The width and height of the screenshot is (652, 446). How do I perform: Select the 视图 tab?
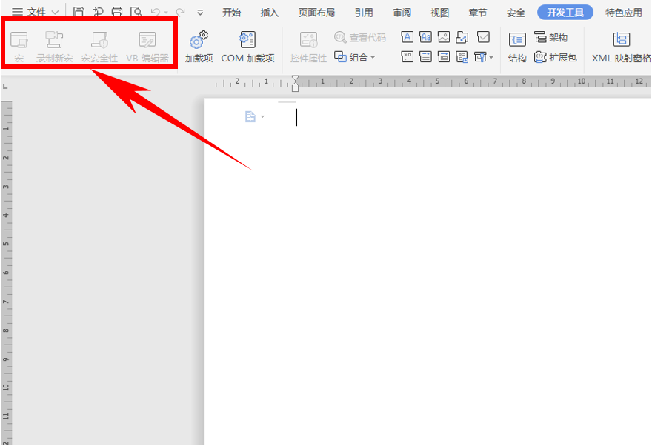[x=439, y=13]
